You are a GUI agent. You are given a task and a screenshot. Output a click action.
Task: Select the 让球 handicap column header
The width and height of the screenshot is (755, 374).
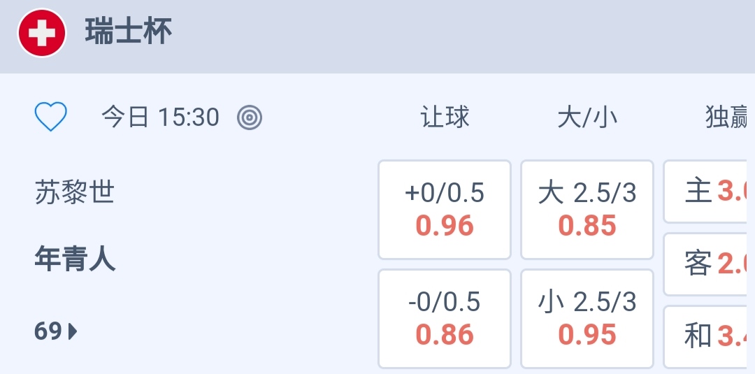pyautogui.click(x=445, y=117)
